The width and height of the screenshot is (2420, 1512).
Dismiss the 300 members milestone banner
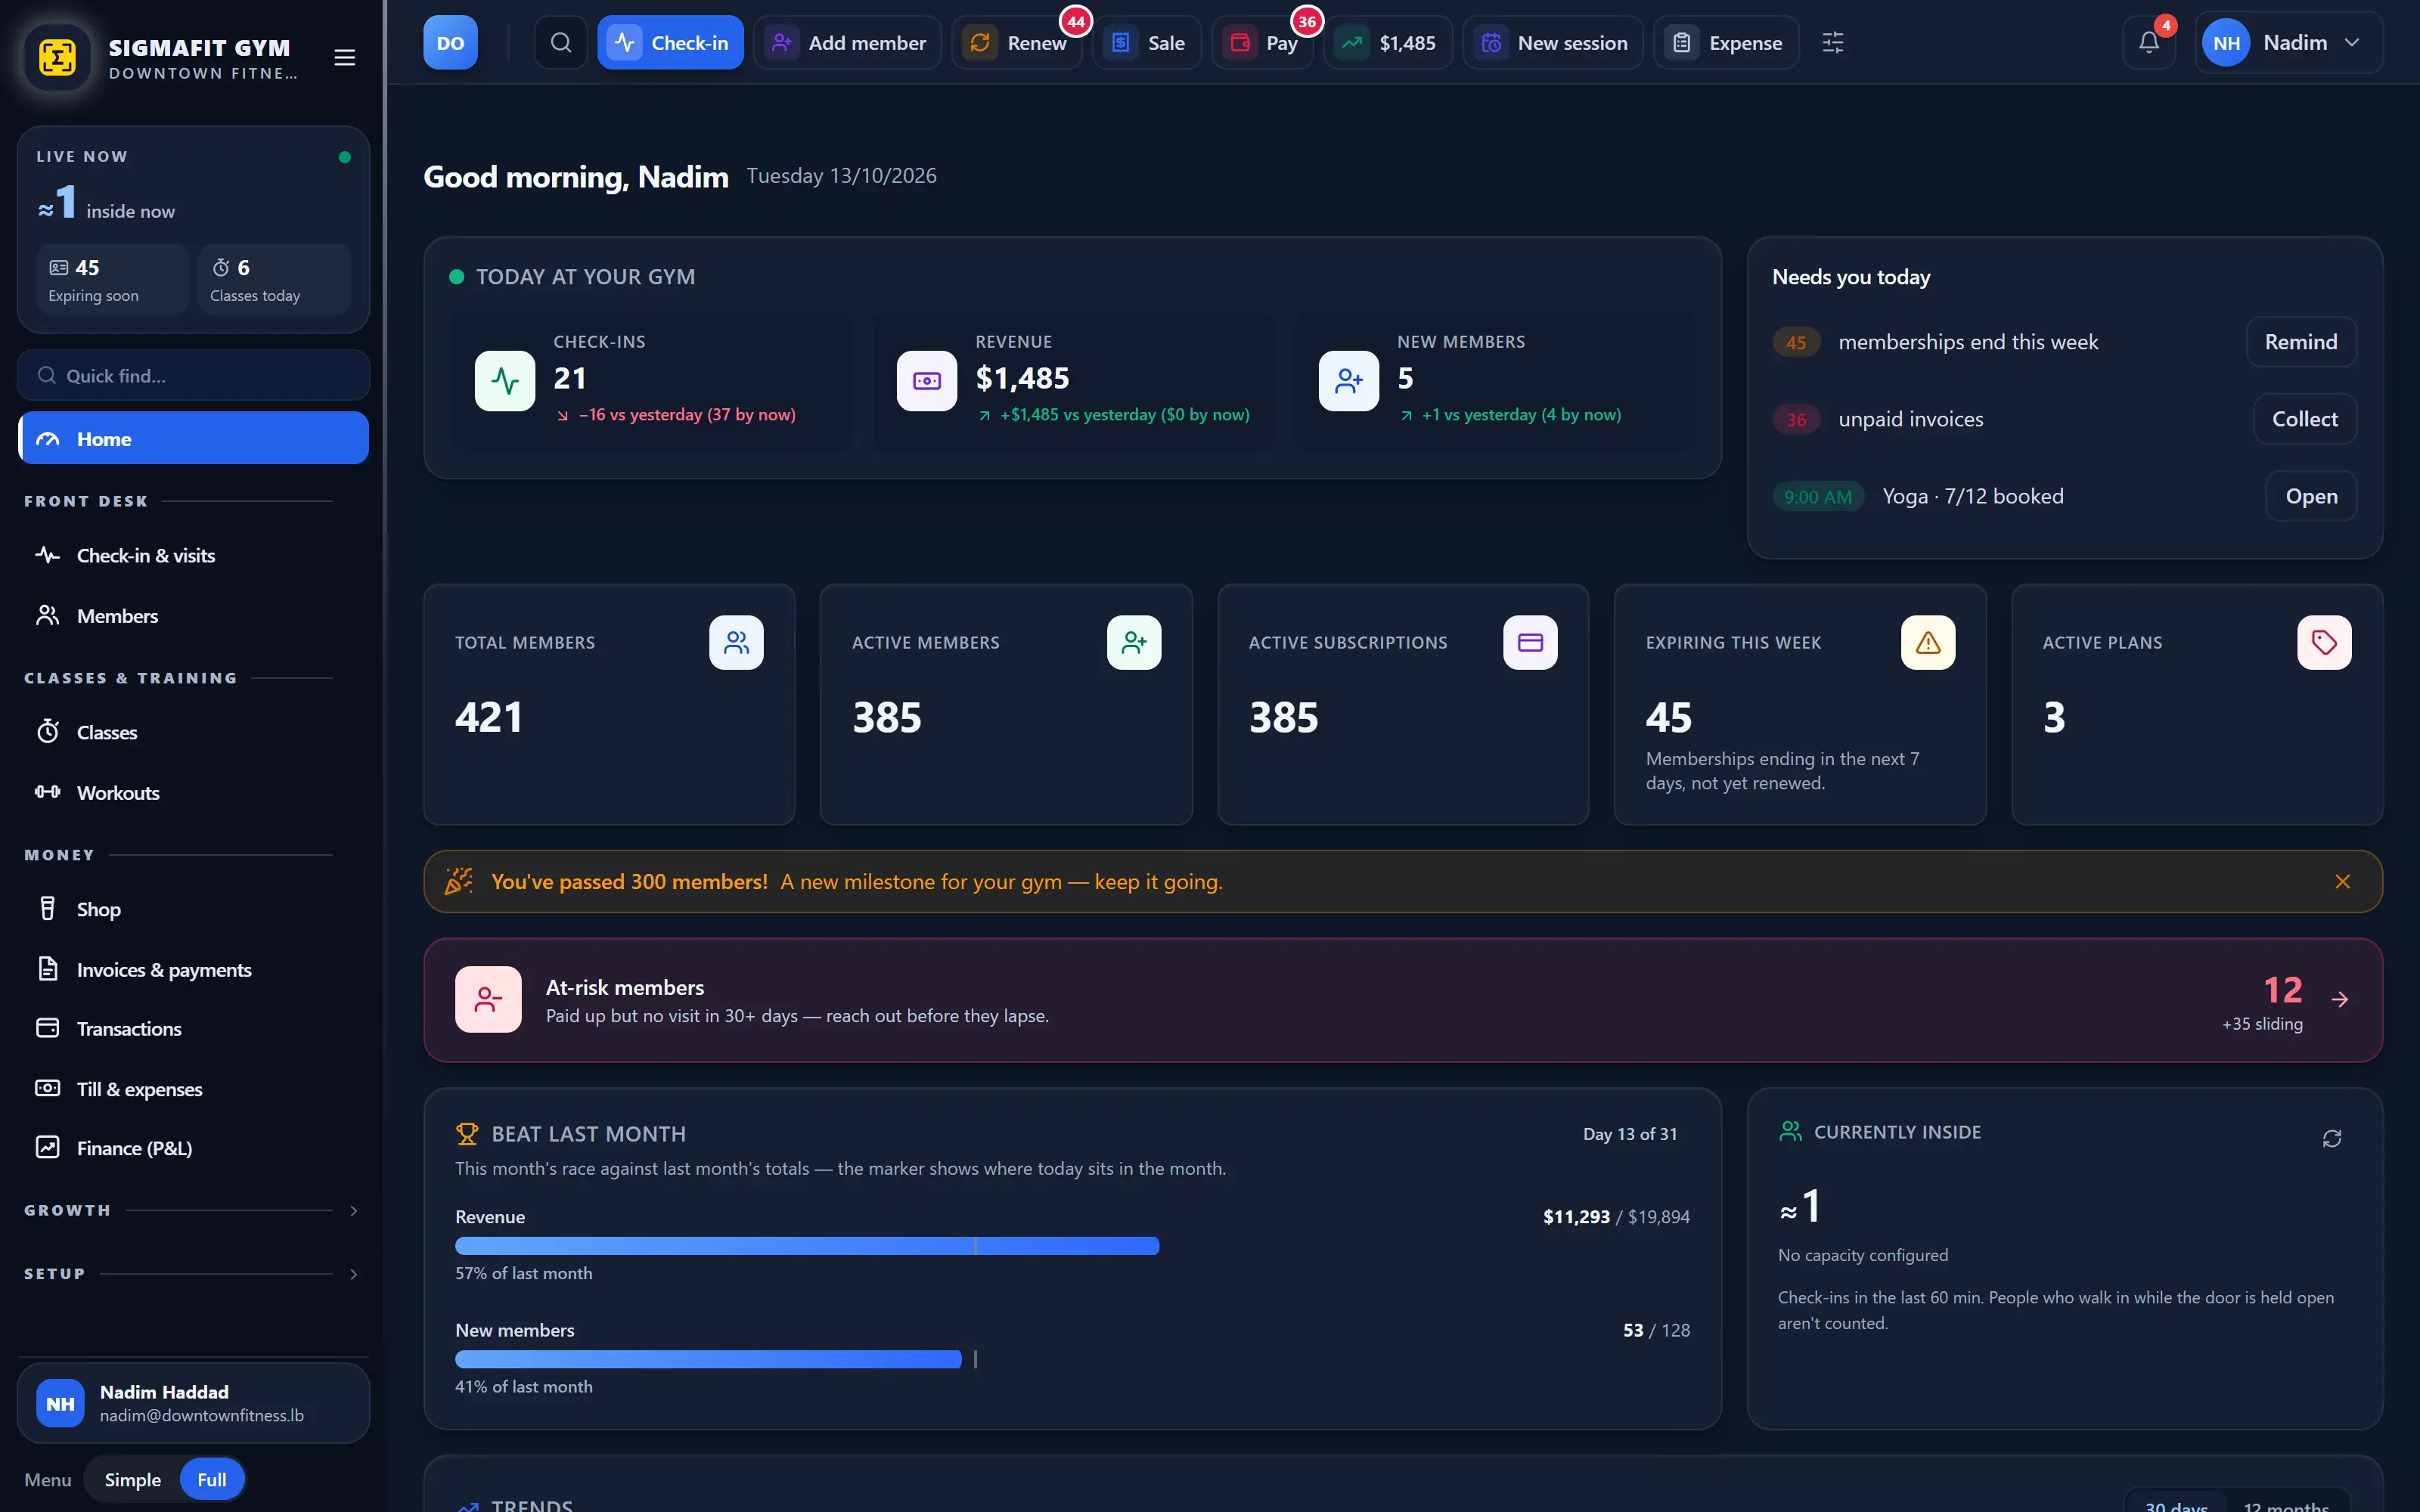(2343, 881)
